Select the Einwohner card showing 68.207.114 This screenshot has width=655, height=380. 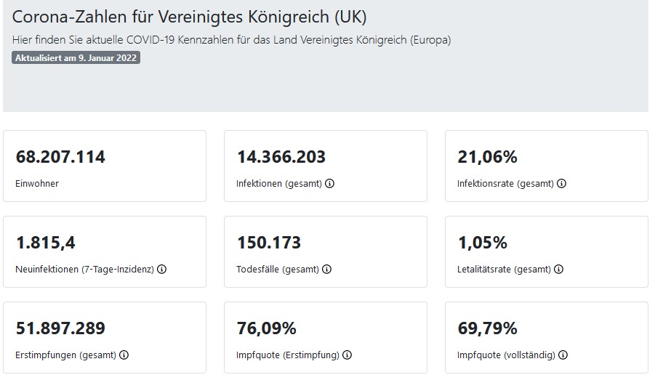coord(105,166)
